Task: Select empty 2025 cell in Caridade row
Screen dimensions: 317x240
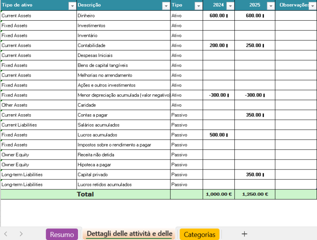Action: click(x=255, y=105)
